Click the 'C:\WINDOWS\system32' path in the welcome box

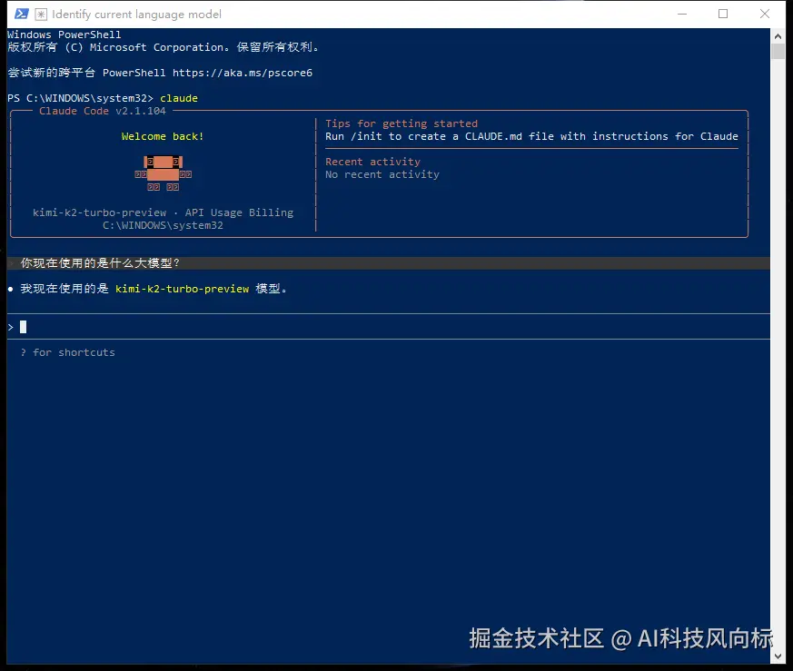(163, 225)
